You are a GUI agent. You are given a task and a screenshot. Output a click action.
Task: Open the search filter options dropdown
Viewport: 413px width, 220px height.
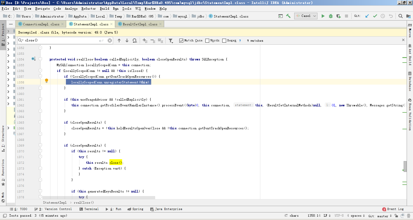click(x=171, y=40)
